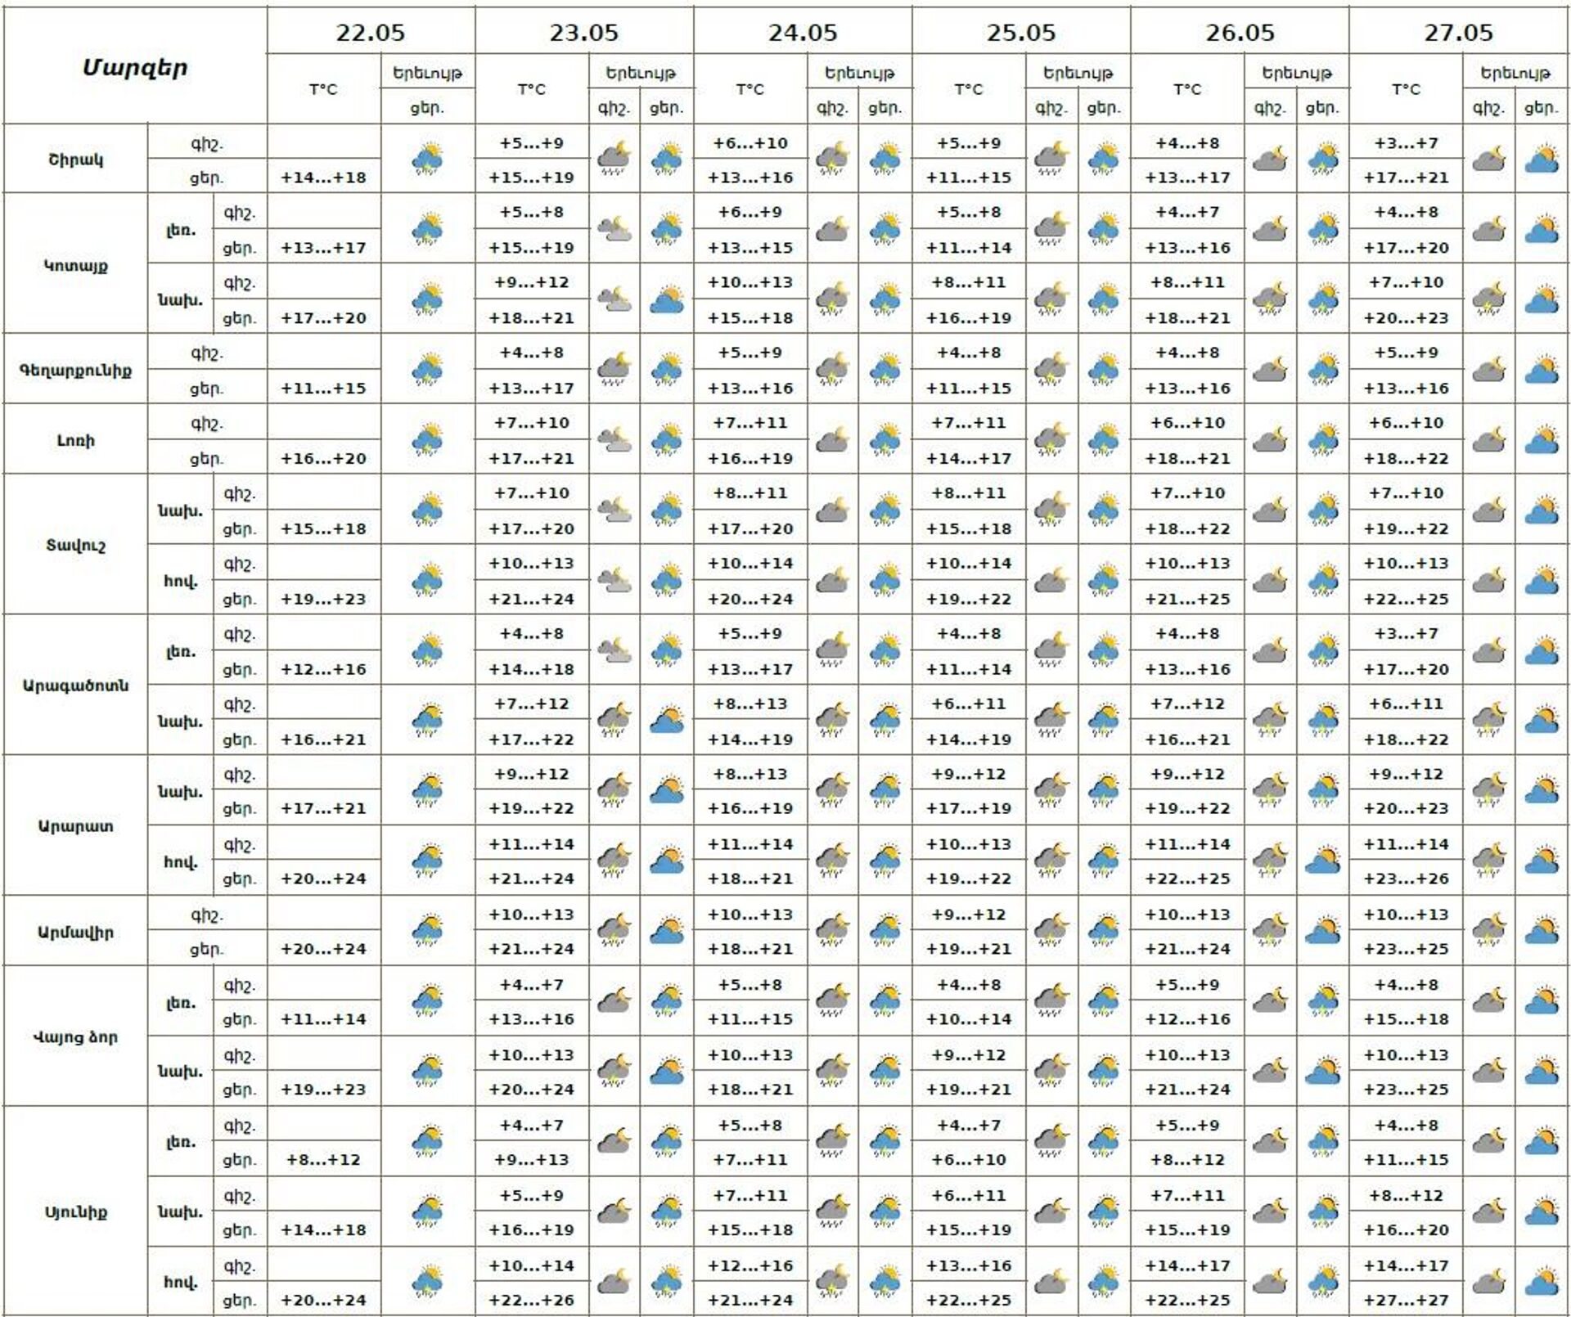Click Կոտայք լեռ. night icon for 23.05
This screenshot has width=1571, height=1317.
(x=614, y=229)
